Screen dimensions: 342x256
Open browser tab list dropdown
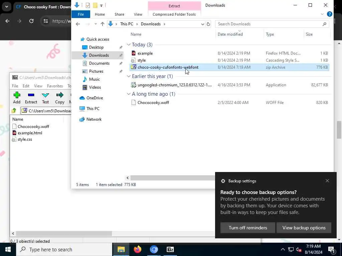7,7
